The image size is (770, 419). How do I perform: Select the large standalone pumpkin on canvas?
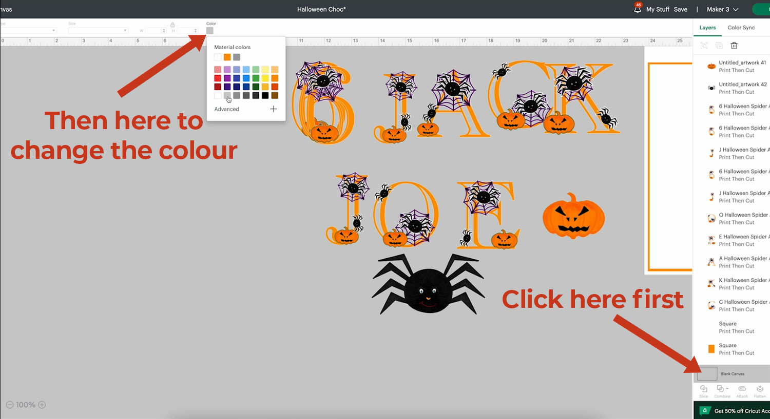coord(573,216)
